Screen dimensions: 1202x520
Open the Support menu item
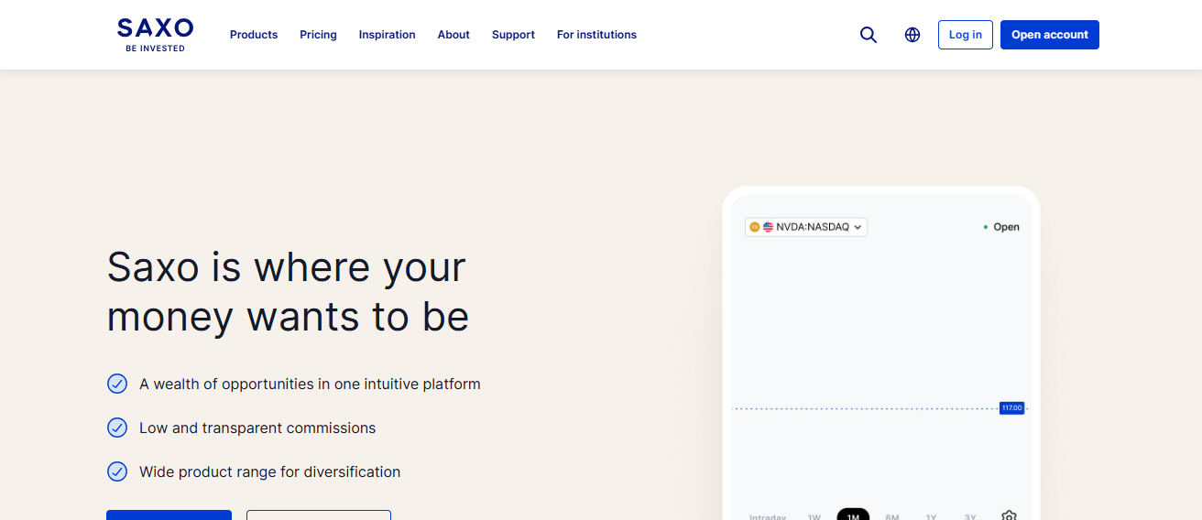click(513, 35)
